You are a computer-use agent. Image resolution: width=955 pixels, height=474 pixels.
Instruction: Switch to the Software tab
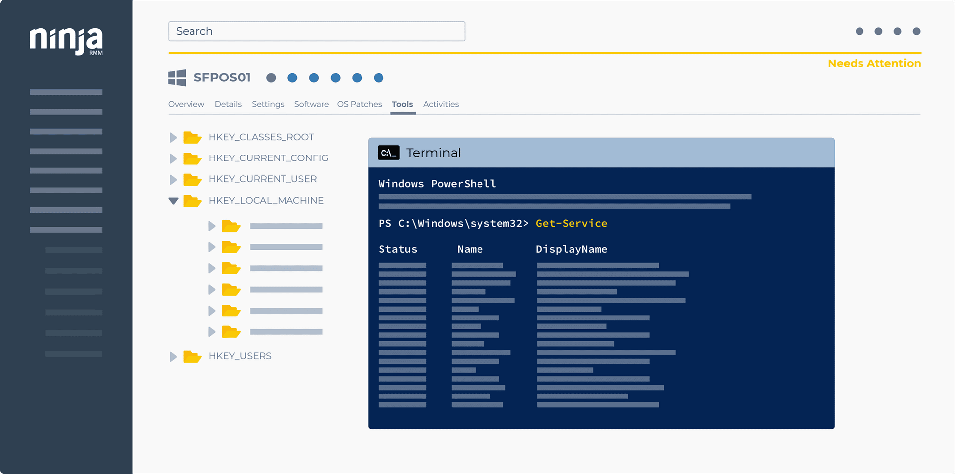pos(311,104)
